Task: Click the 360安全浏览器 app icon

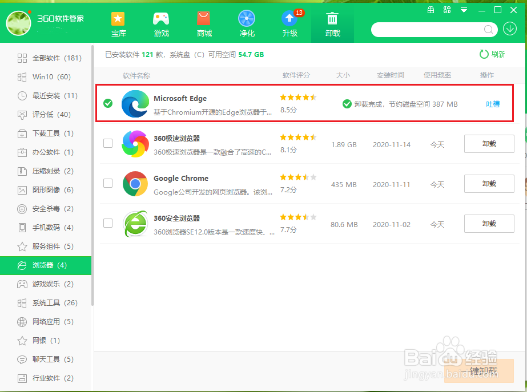Action: pos(135,224)
